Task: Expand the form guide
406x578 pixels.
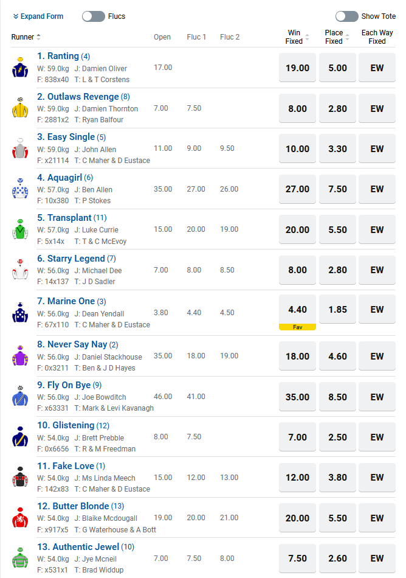Action: (38, 16)
